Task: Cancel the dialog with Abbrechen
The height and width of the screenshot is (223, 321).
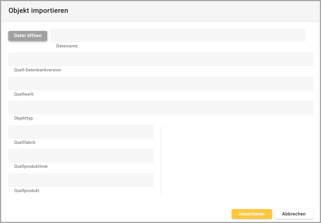Action: pos(294,214)
